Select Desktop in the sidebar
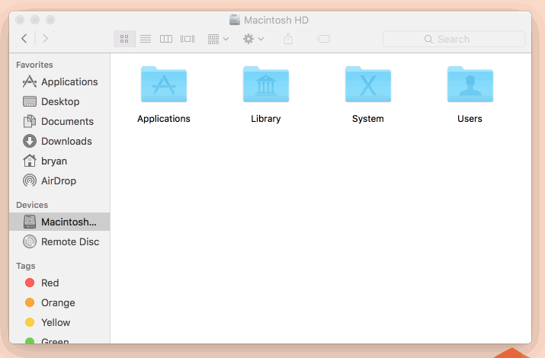This screenshot has height=358, width=545. (x=59, y=102)
